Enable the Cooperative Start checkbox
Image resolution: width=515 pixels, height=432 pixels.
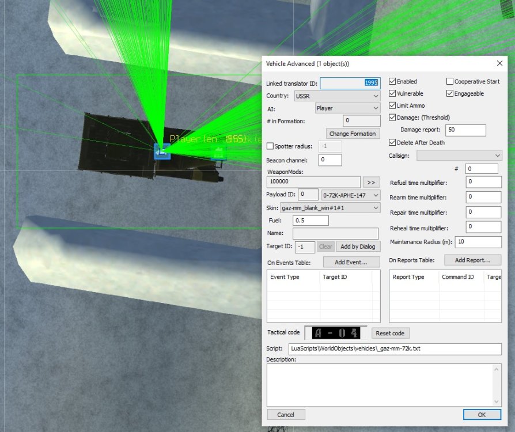tap(450, 82)
